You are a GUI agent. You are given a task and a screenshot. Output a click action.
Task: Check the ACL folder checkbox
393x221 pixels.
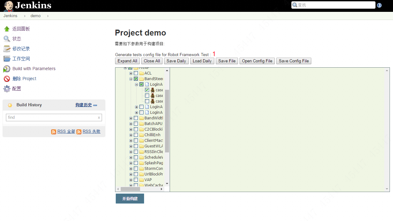136,73
